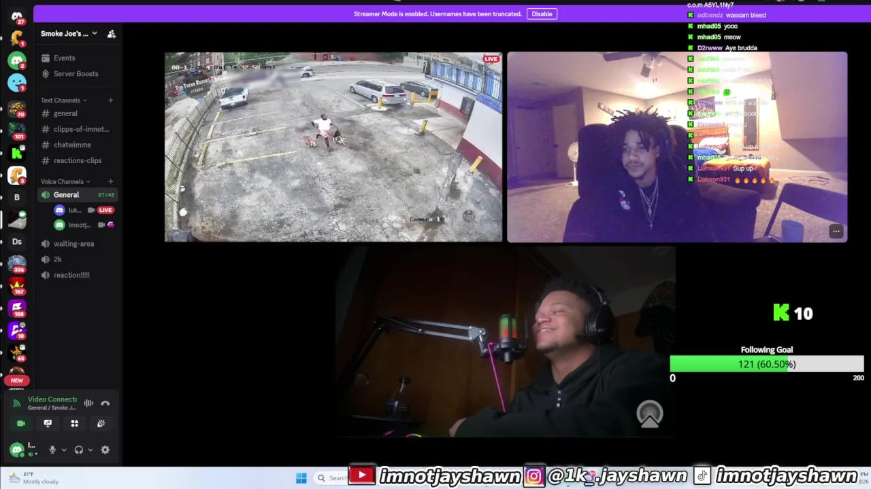Open the #reactions-clips channel
Viewport: 871px width, 489px height.
(78, 160)
